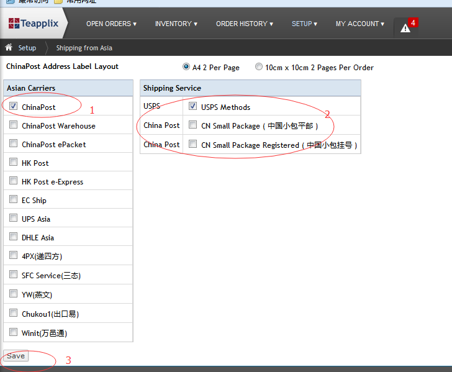Enable the UPS Asia carrier
The image size is (452, 372).
coord(13,218)
